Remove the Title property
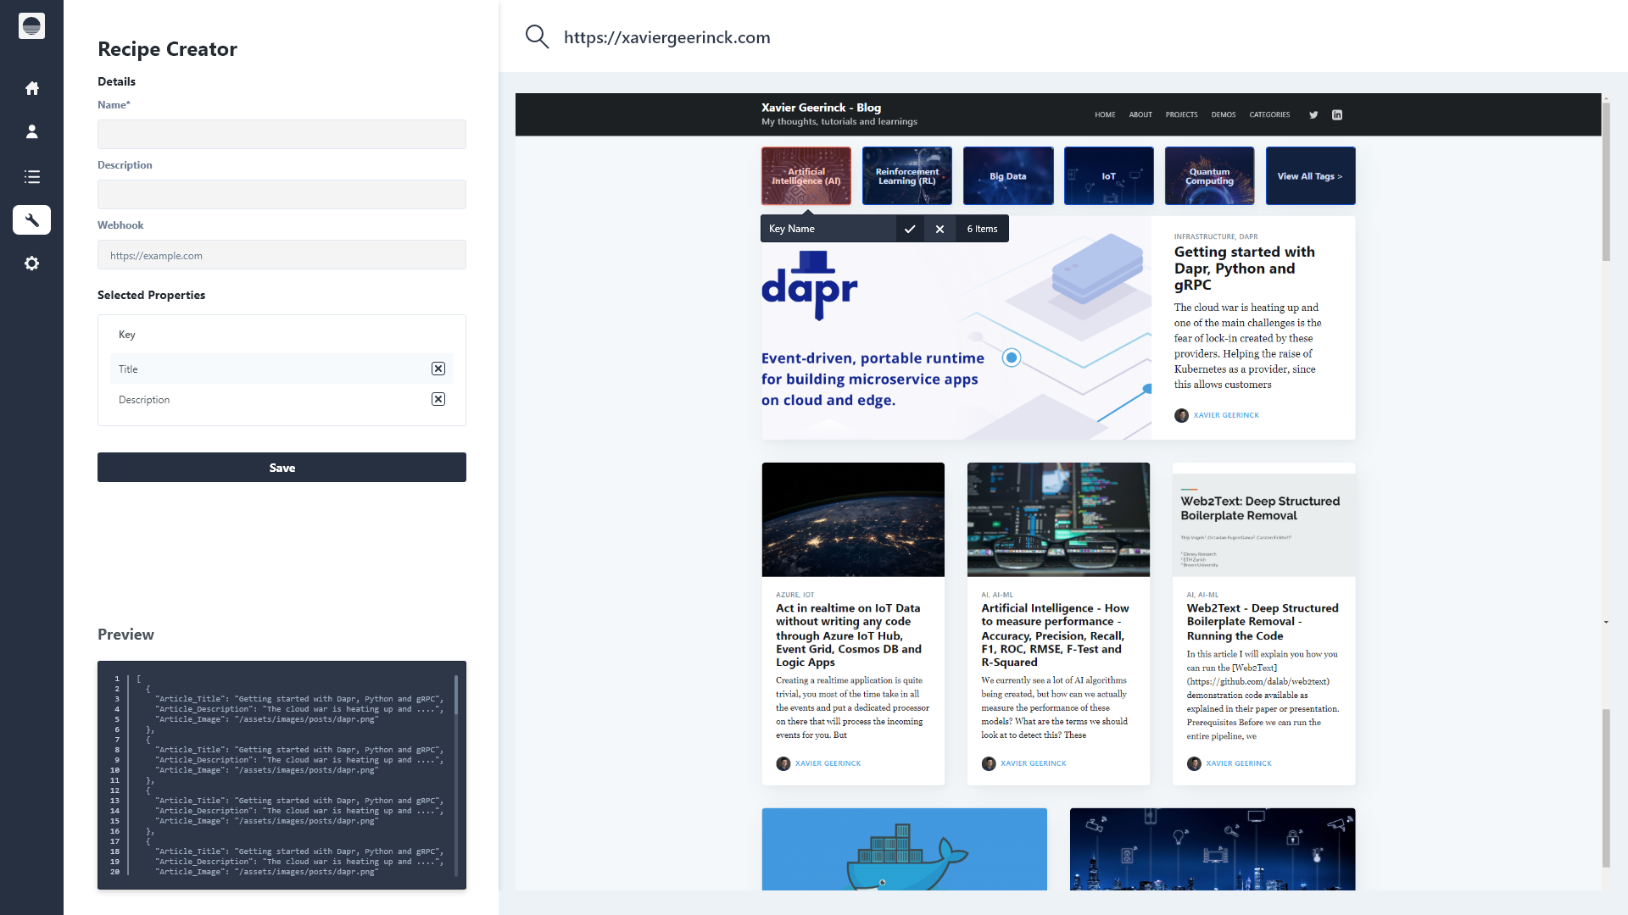This screenshot has height=915, width=1628. coord(438,369)
